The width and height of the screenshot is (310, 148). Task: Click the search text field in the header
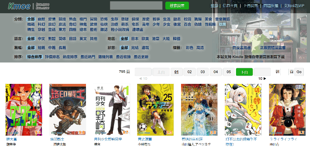pyautogui.click(x=136, y=5)
